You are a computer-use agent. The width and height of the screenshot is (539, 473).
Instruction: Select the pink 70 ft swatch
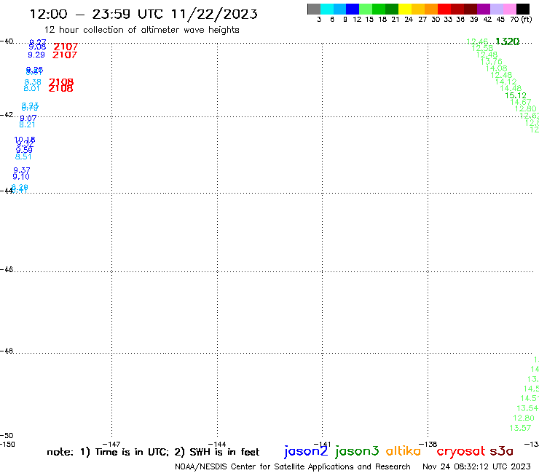pyautogui.click(x=510, y=9)
